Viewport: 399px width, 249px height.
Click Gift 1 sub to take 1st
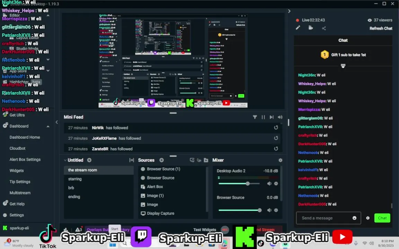click(x=343, y=55)
